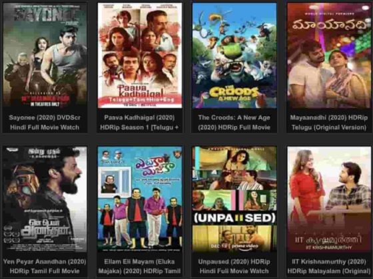373x279 pixels.
Task: Open the Unpaused collage poster
Action: coord(234,199)
